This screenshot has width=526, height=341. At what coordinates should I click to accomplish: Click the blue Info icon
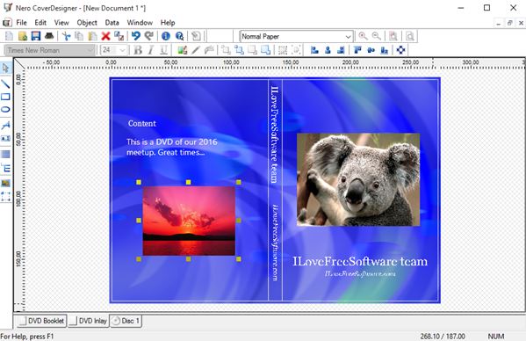(x=166, y=36)
